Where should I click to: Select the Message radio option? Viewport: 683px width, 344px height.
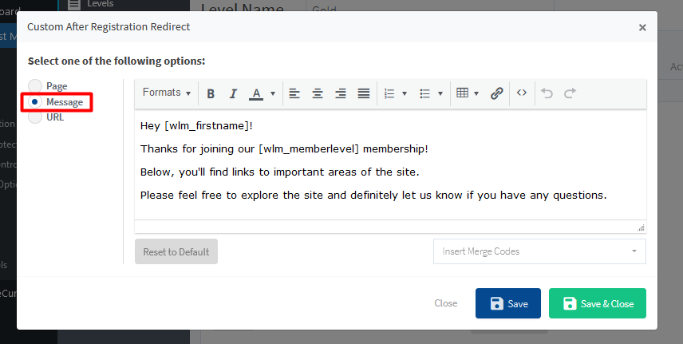[35, 101]
